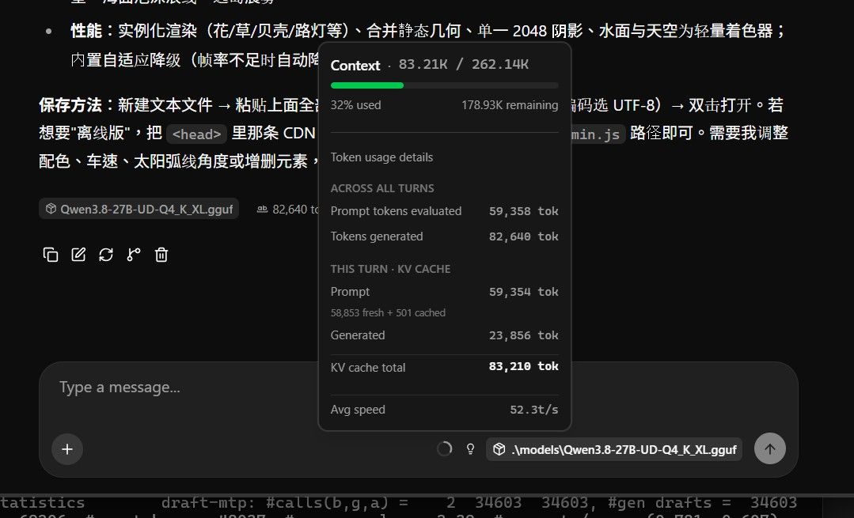Viewport: 854px width, 518px height.
Task: Click the 性能 bold bullet label
Action: (x=86, y=31)
